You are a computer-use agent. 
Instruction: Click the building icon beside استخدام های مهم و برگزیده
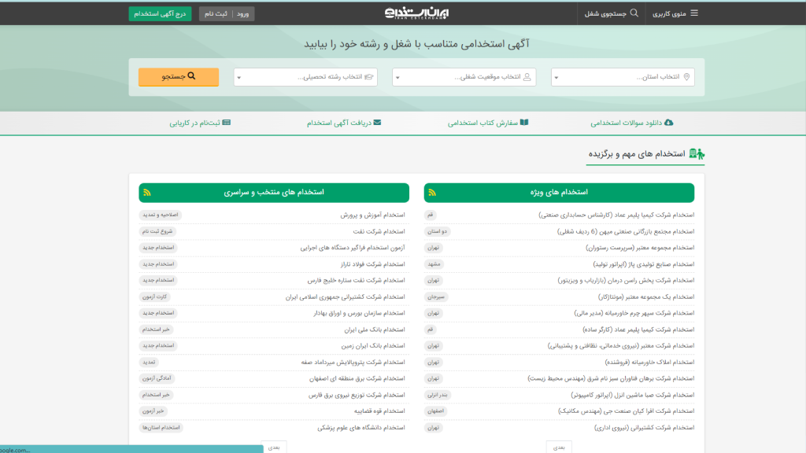coord(697,153)
